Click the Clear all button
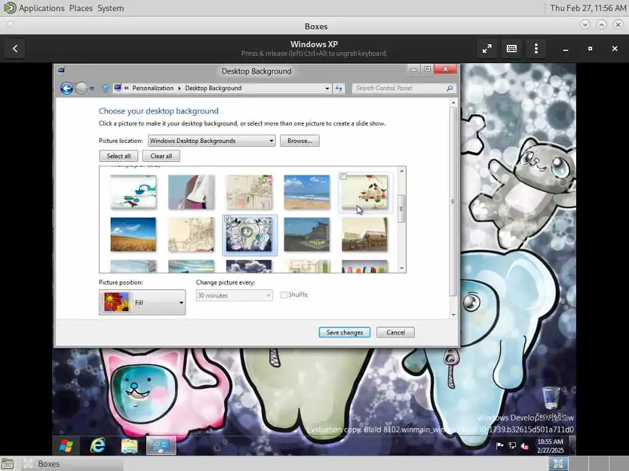The height and width of the screenshot is (471, 629). 161,156
